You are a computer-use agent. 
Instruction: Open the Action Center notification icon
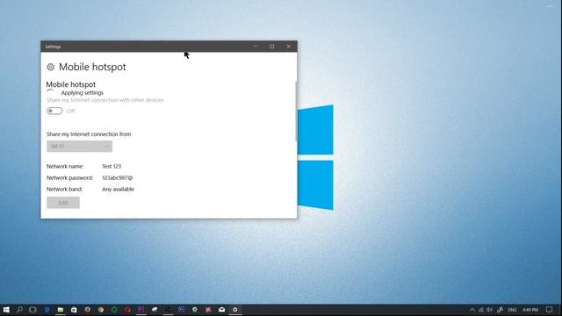(549, 310)
